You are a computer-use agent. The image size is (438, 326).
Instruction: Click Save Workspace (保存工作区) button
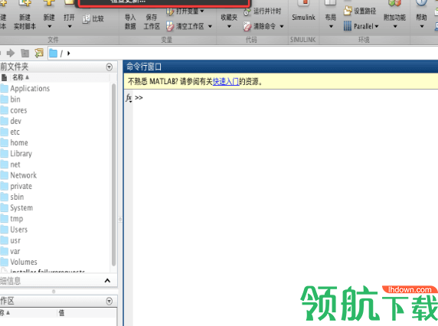152,21
